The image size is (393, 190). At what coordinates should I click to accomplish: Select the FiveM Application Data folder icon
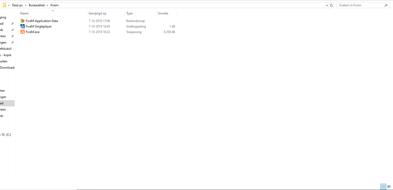tap(23, 21)
